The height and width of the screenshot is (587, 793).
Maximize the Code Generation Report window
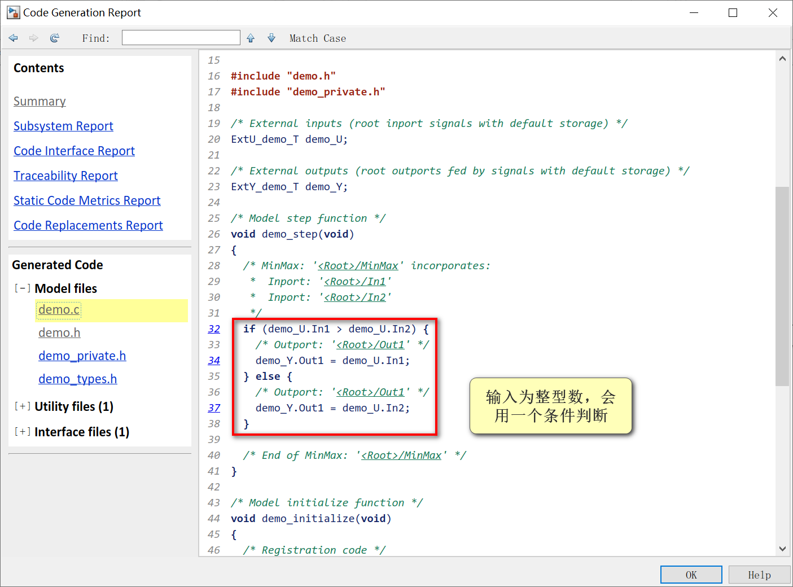click(733, 12)
